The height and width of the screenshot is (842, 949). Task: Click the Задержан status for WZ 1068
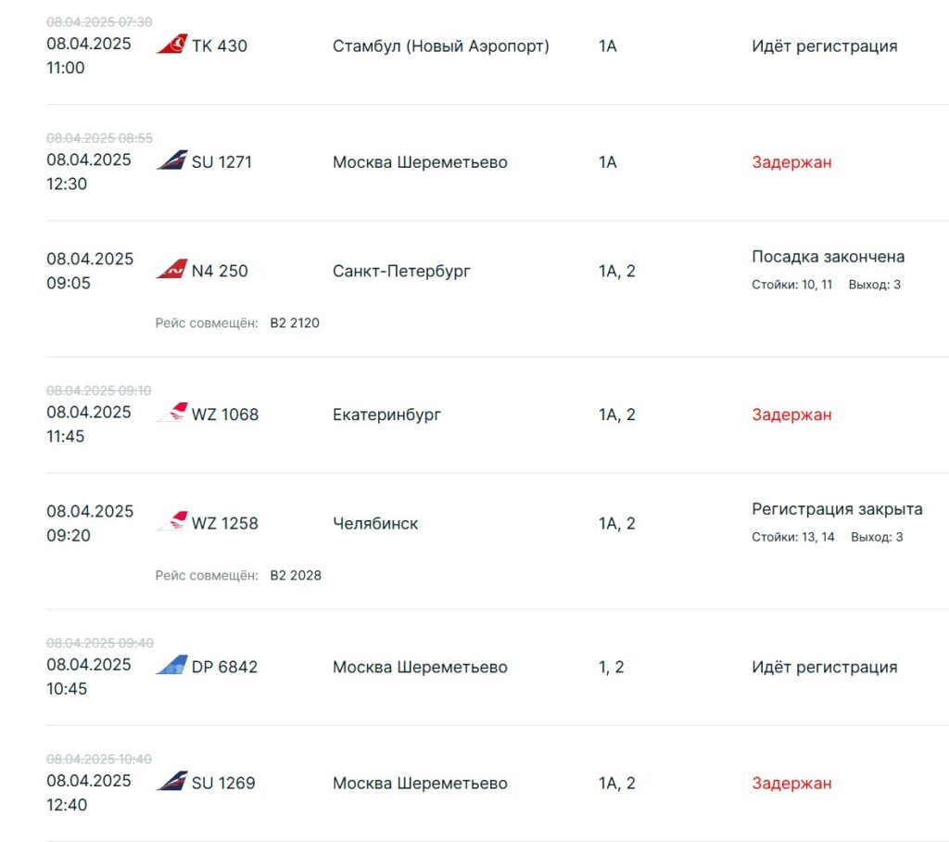(791, 415)
